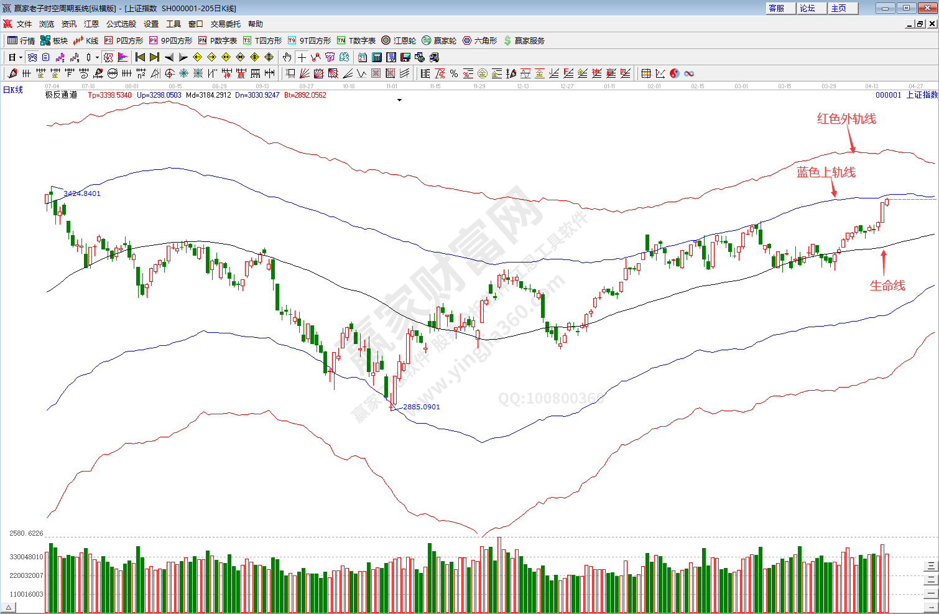This screenshot has height=614, width=939.
Task: Open the candlestick style dropdown arrow
Action: coord(97,58)
